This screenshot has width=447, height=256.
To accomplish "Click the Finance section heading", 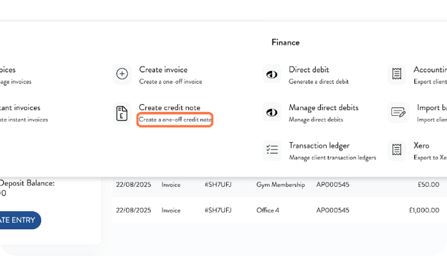I will (285, 42).
